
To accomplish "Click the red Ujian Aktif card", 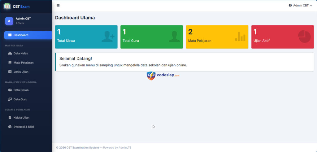I will click(x=282, y=37).
